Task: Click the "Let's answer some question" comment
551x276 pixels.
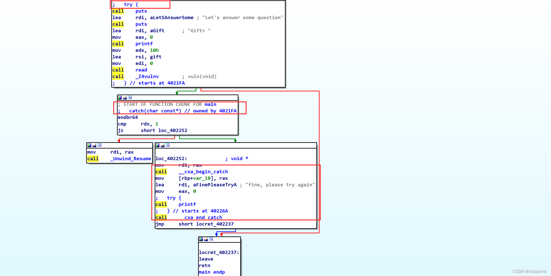Action: (242, 18)
